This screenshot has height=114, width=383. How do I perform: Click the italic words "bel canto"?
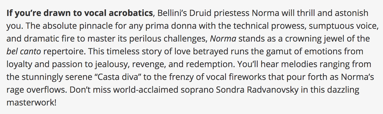[x=24, y=52]
